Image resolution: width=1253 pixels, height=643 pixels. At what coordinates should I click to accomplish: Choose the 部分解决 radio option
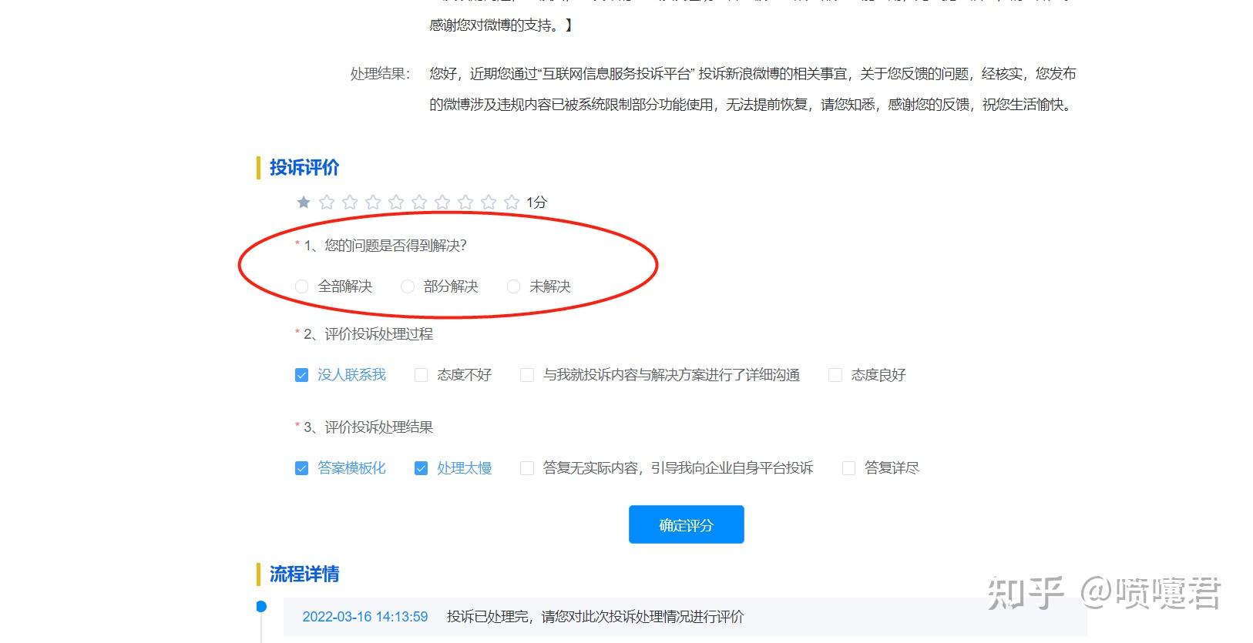click(x=408, y=286)
